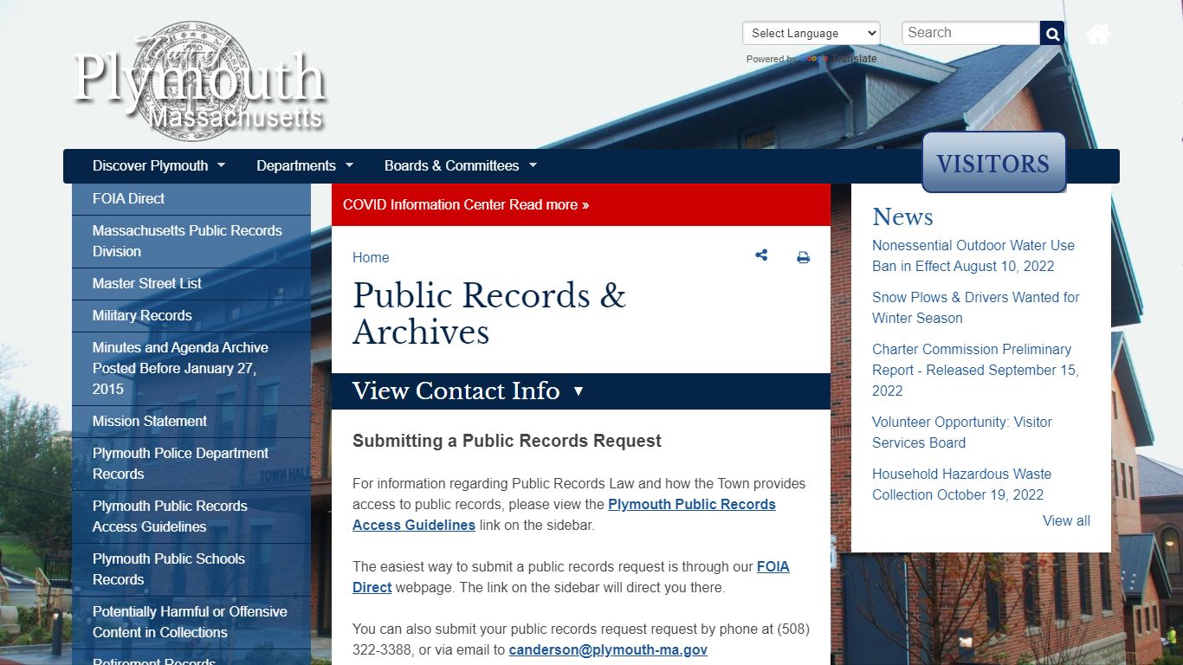Go to homepage via house icon
The image size is (1183, 665).
tap(1098, 35)
